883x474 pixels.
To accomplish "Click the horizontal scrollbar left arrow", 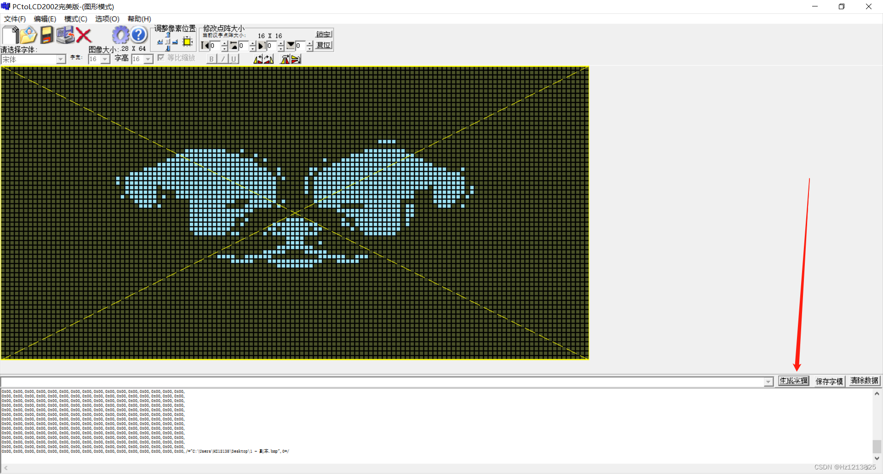I will tap(6, 468).
